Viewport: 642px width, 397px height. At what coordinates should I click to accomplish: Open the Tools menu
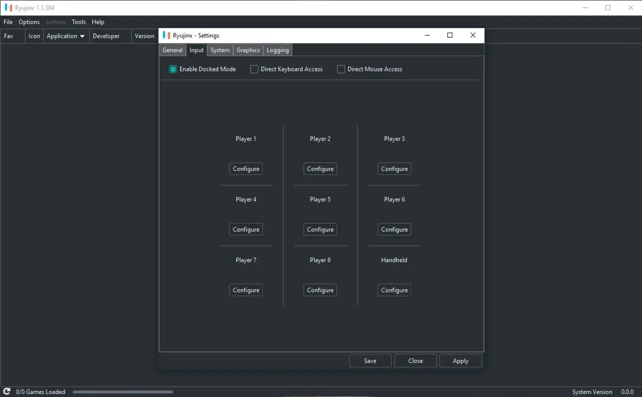point(78,22)
